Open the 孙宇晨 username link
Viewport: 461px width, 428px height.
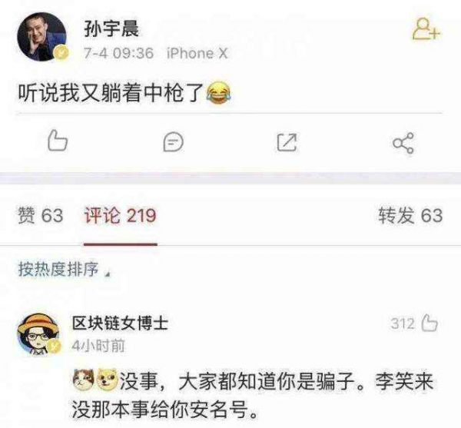pos(111,28)
